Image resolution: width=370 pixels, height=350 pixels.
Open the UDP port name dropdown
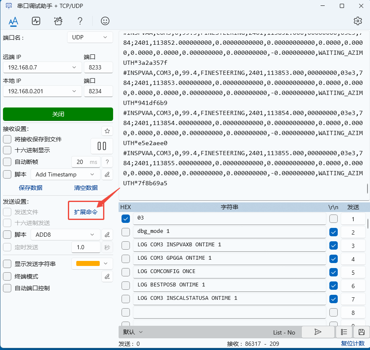coord(90,37)
